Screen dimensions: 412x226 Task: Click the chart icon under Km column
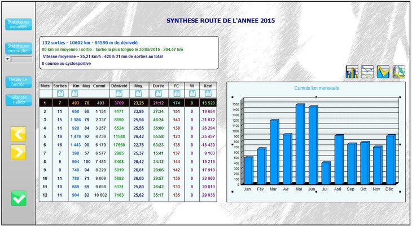pos(75,94)
